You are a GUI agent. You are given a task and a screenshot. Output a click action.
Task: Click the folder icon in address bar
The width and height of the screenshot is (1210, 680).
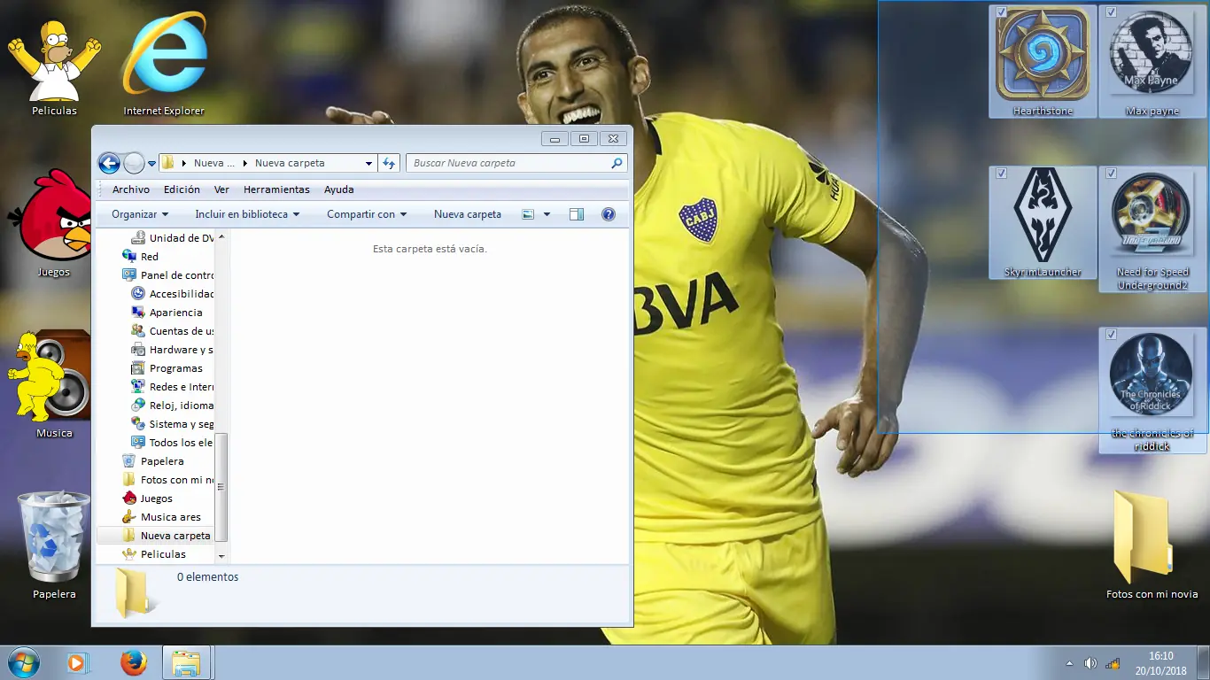click(x=167, y=163)
